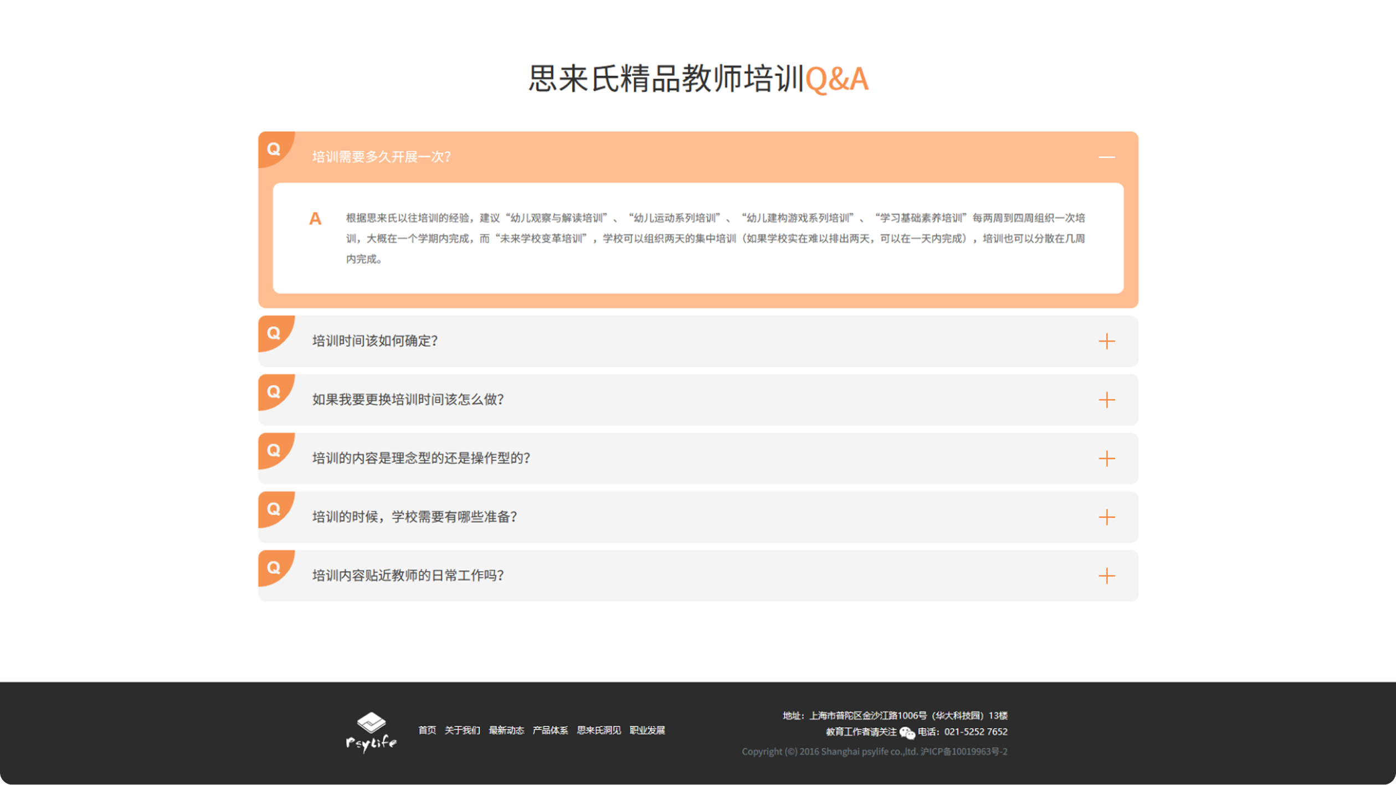The image size is (1396, 785).
Task: Expand the 培训的时候，学校需要有哪些准备 question
Action: tap(1107, 517)
